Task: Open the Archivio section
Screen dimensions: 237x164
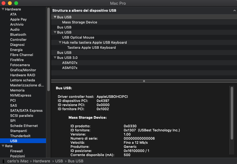Action: (17, 24)
